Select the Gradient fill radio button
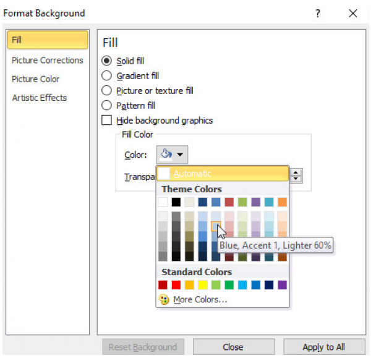 [107, 76]
